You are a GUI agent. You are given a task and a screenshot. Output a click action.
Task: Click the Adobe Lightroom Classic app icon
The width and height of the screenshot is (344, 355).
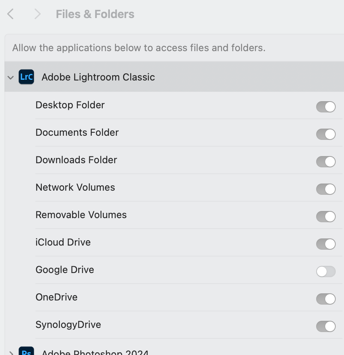click(26, 77)
